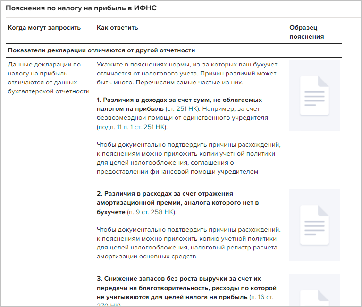Select the "Когда могут запросить" column header
The image size is (362, 307).
[x=44, y=28]
